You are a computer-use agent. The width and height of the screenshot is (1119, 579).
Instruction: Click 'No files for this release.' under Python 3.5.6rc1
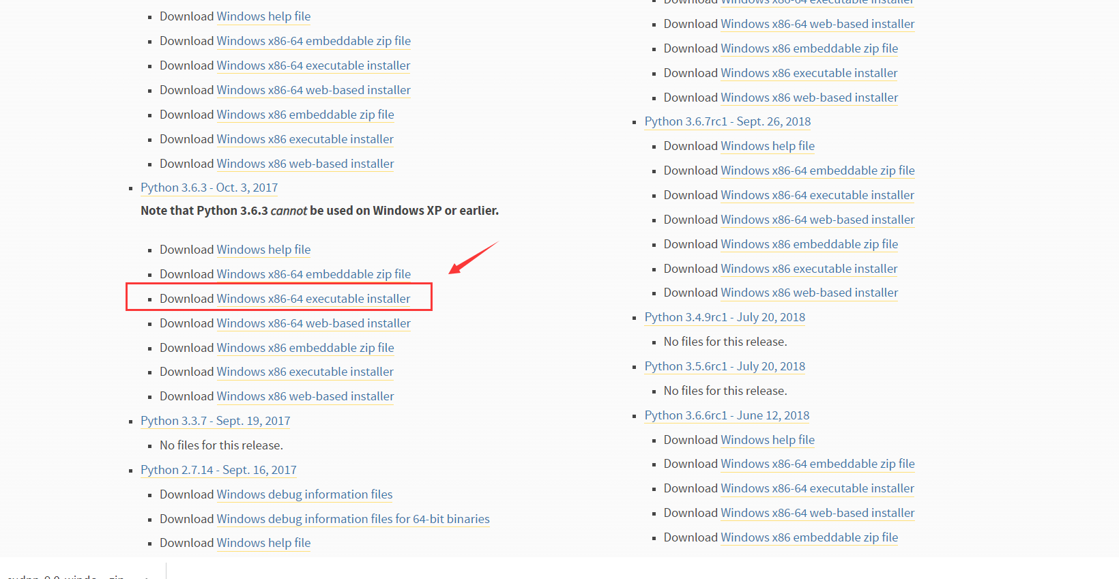[x=725, y=391]
